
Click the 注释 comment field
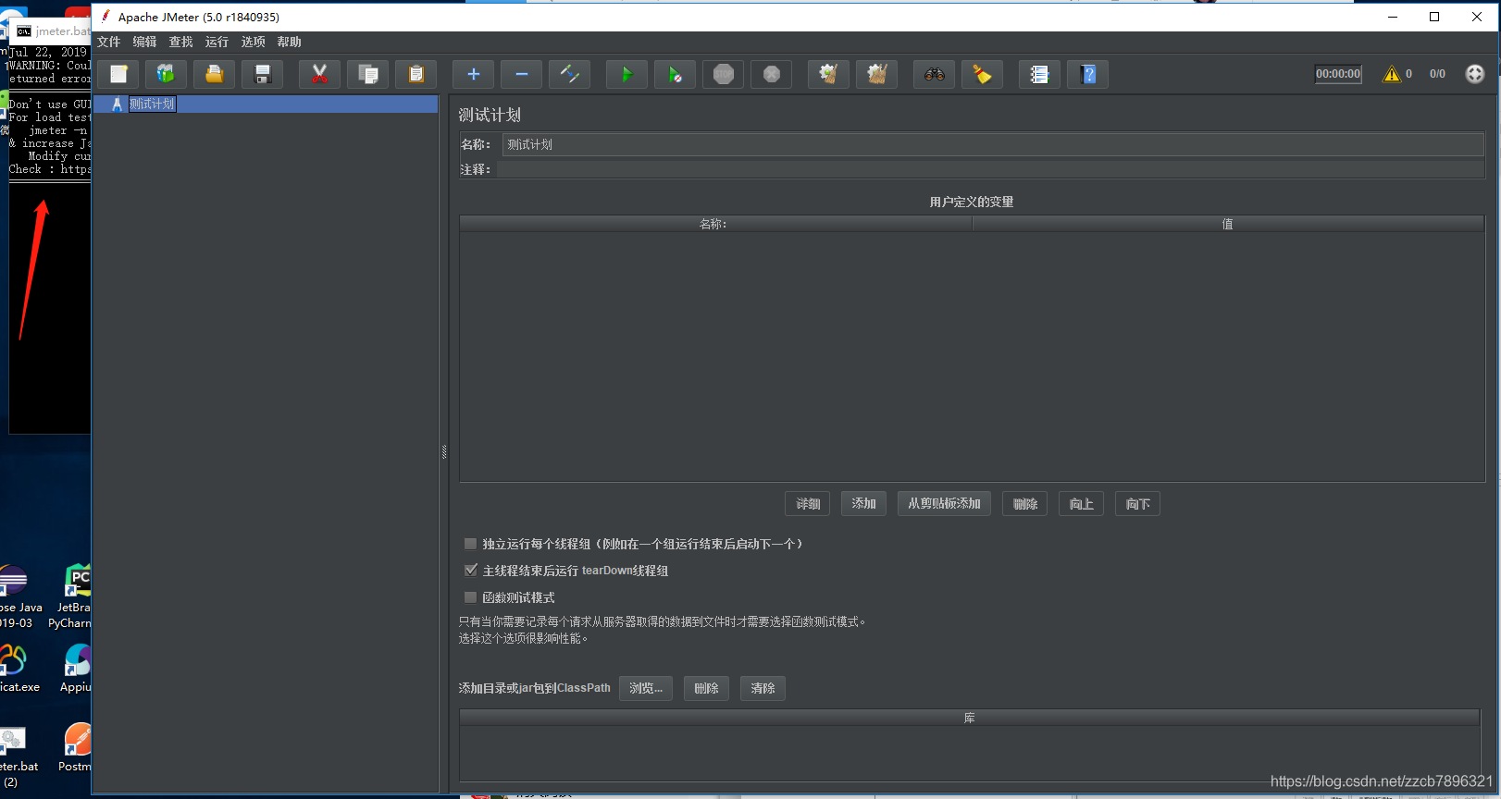coord(990,169)
